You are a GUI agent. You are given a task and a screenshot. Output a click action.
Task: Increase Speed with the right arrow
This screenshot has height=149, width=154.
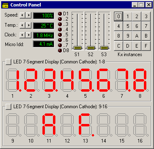29,15
